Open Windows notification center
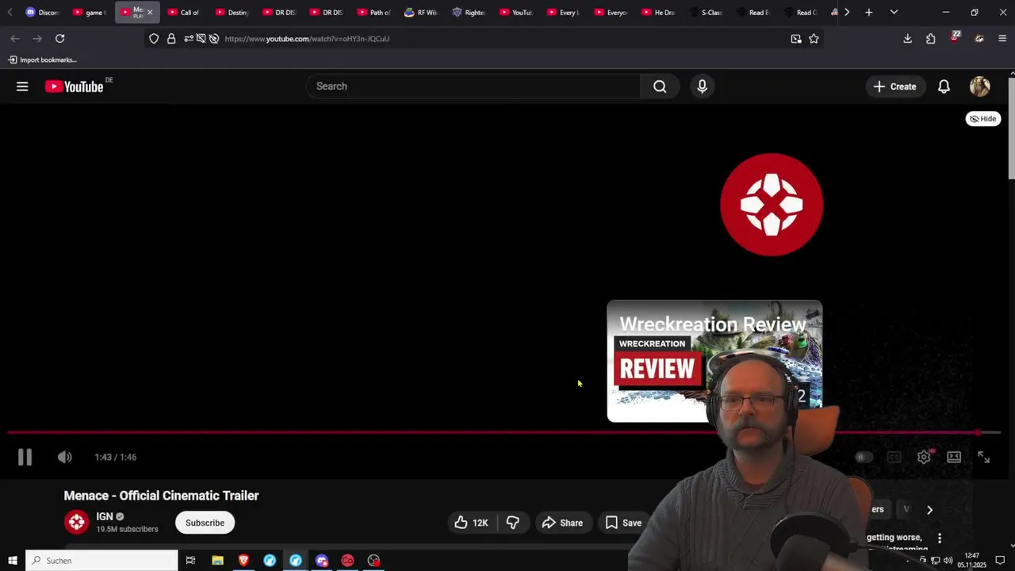This screenshot has height=571, width=1015. (1000, 561)
